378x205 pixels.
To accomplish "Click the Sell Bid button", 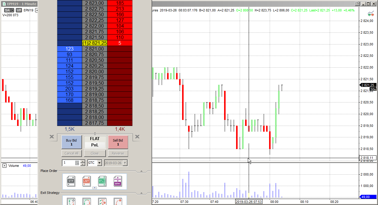I will coord(118,142).
